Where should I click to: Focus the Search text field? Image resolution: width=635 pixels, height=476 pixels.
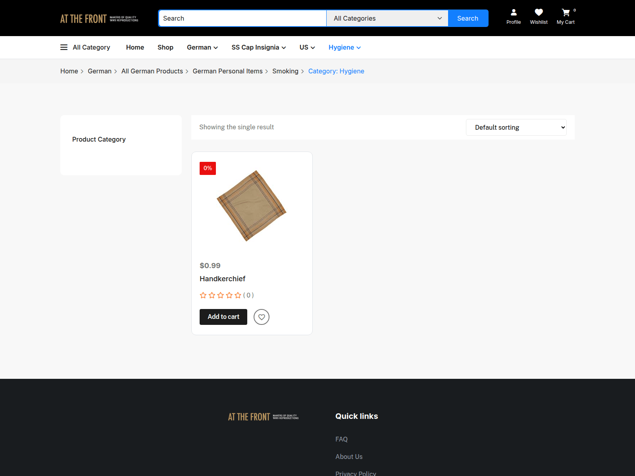[242, 18]
